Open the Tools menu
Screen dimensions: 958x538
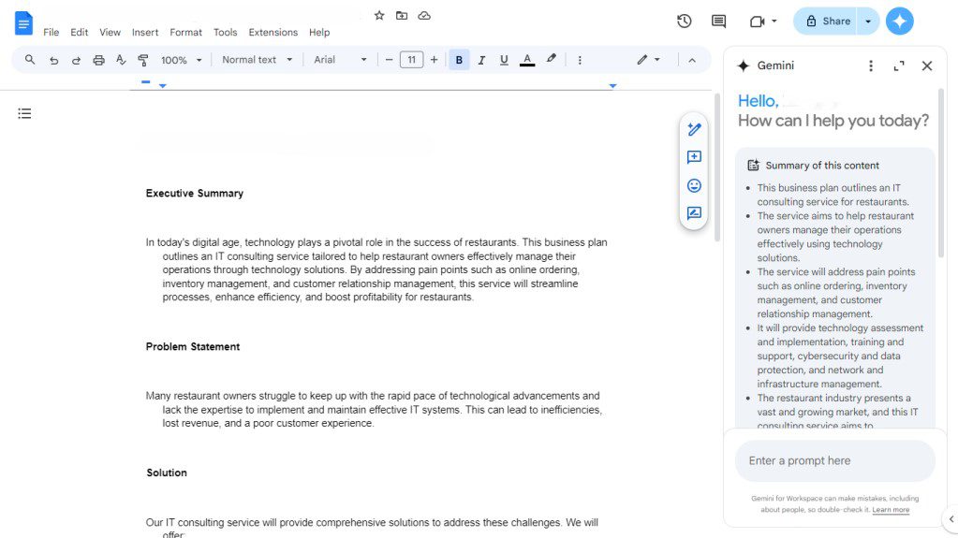[225, 33]
